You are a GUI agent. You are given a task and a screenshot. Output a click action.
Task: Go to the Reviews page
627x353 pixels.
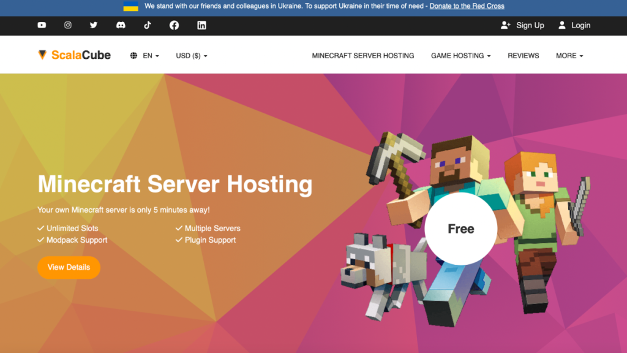524,56
